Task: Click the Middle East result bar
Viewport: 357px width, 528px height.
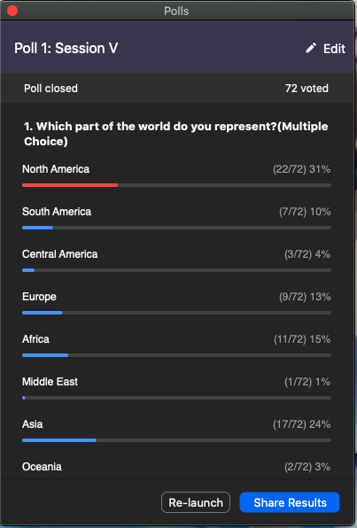Action: pyautogui.click(x=176, y=398)
